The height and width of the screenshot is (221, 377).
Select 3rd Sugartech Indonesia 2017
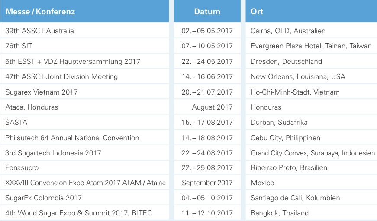(53, 153)
